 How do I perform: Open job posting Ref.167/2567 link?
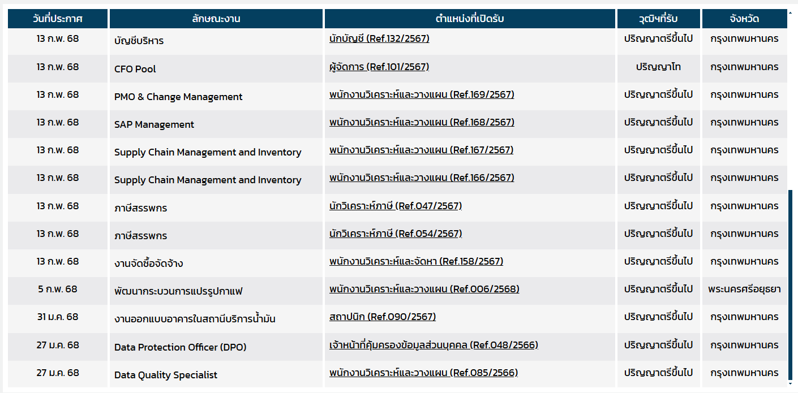pos(421,150)
